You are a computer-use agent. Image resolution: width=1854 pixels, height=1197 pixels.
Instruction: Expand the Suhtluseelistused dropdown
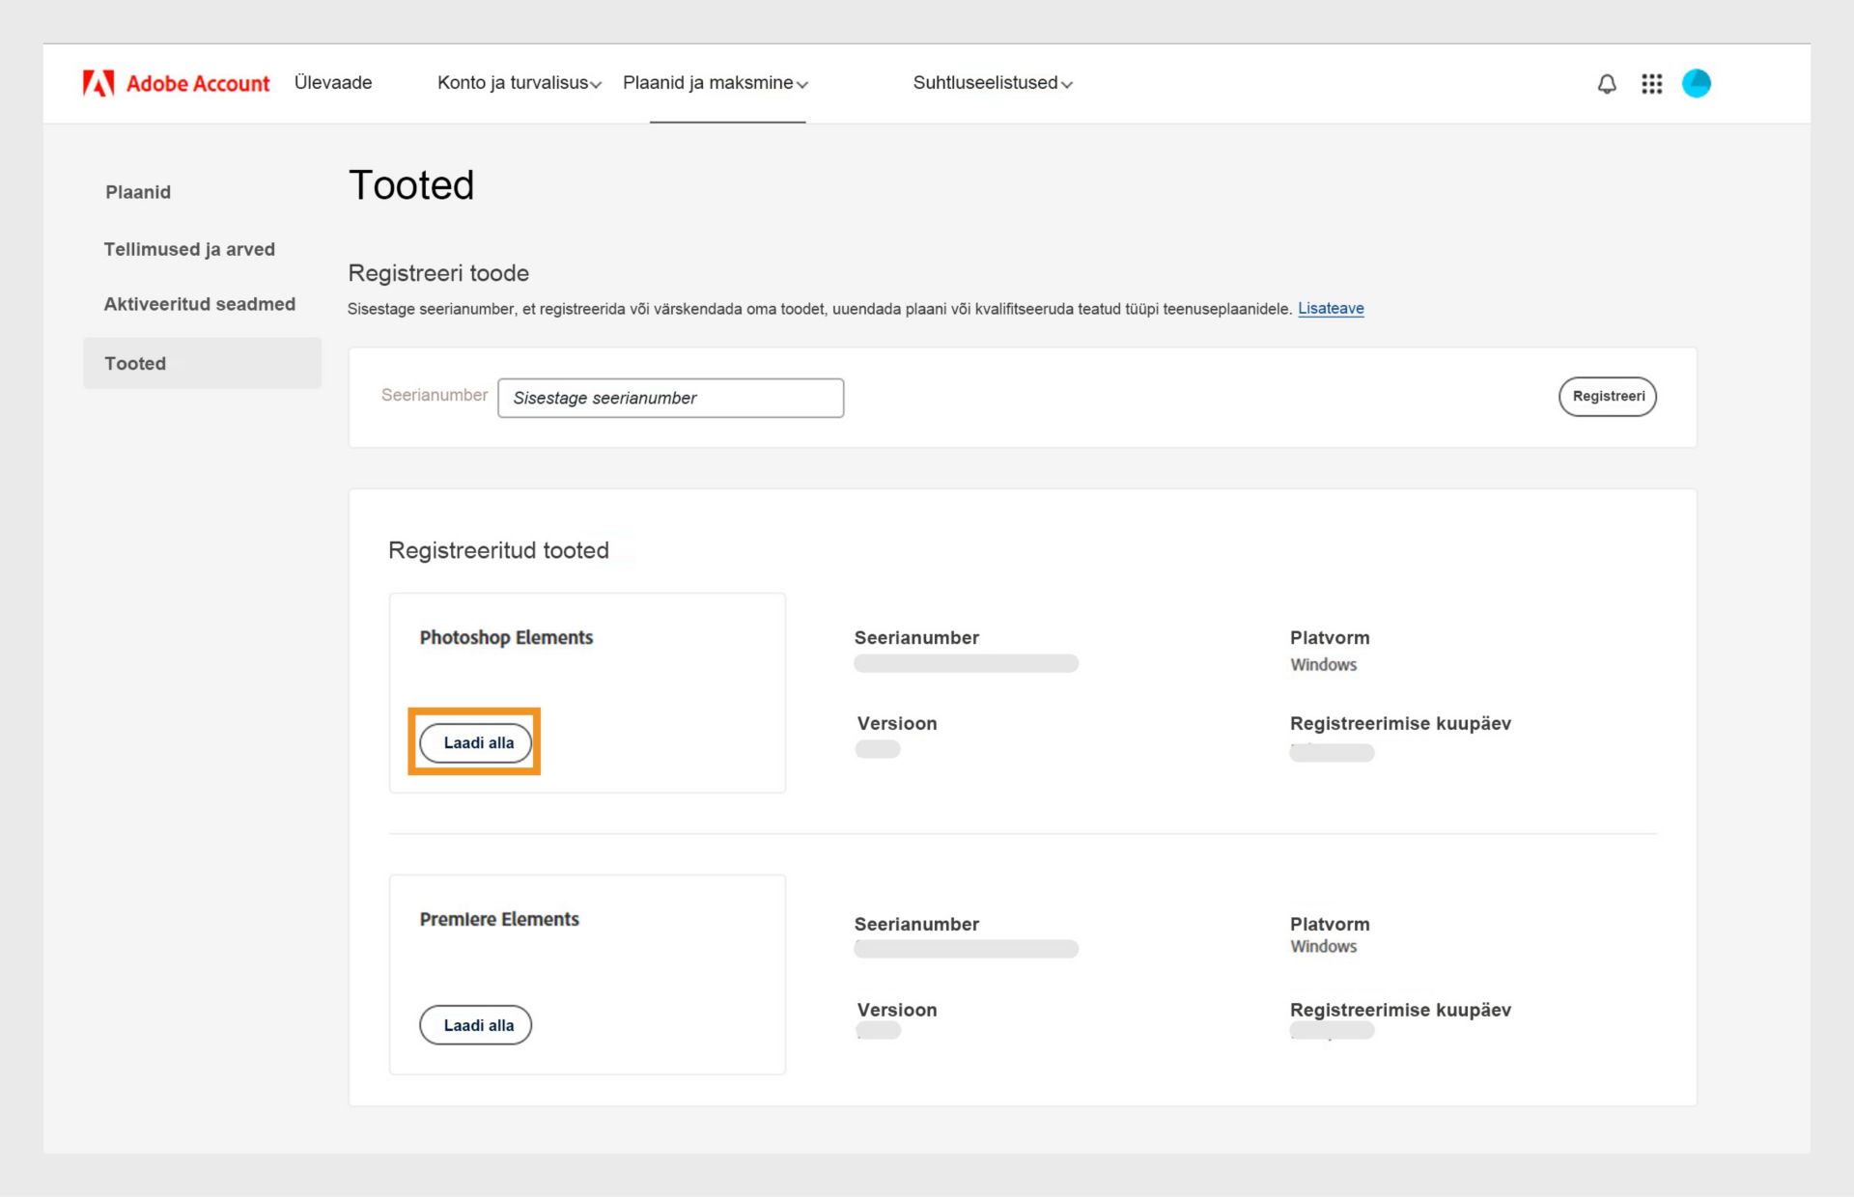[992, 83]
